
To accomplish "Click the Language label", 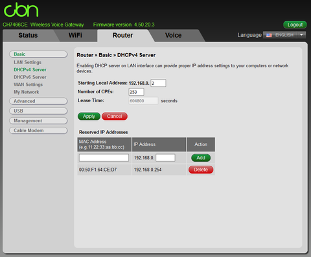I will coord(249,35).
